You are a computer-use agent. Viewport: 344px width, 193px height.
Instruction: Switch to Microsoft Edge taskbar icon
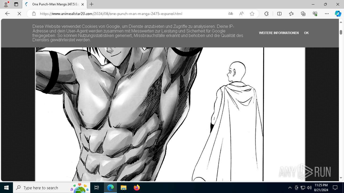[110, 188]
